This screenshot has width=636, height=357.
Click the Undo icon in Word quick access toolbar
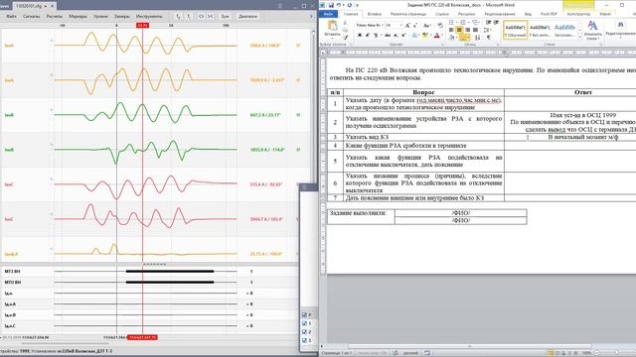click(339, 5)
